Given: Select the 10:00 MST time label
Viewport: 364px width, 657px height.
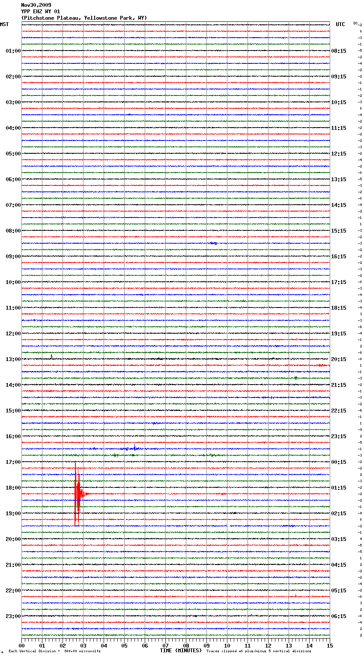Looking at the screenshot, I should coord(13,282).
